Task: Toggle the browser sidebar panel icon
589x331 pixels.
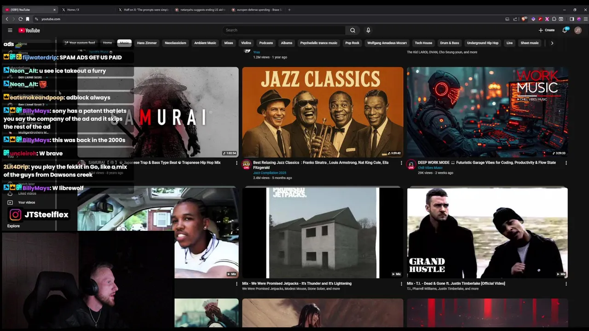Action: 572,19
